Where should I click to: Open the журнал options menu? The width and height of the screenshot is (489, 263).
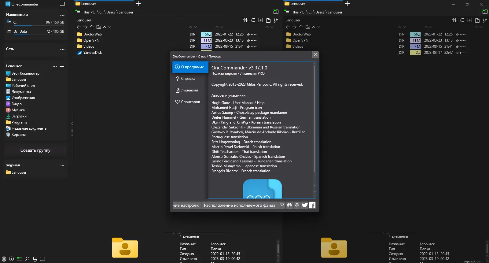tap(62, 165)
